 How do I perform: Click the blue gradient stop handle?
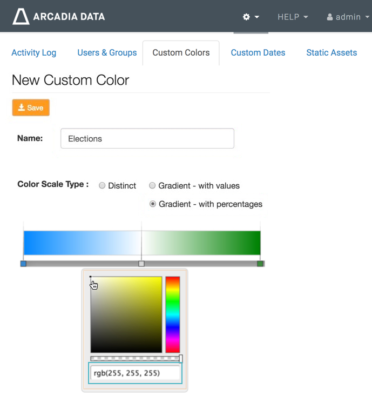coord(23,264)
